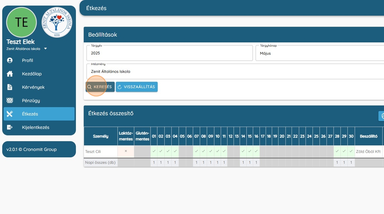The image size is (384, 214).
Task: Toggle the day 01 meal checkmark for Teszt Cili
Action: point(154,151)
